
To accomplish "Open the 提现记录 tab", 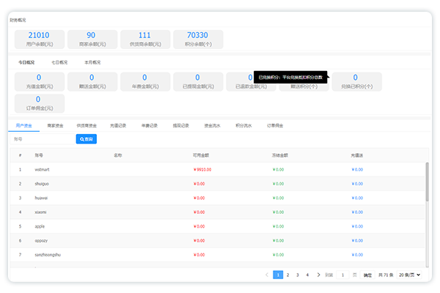I will pyautogui.click(x=180, y=125).
